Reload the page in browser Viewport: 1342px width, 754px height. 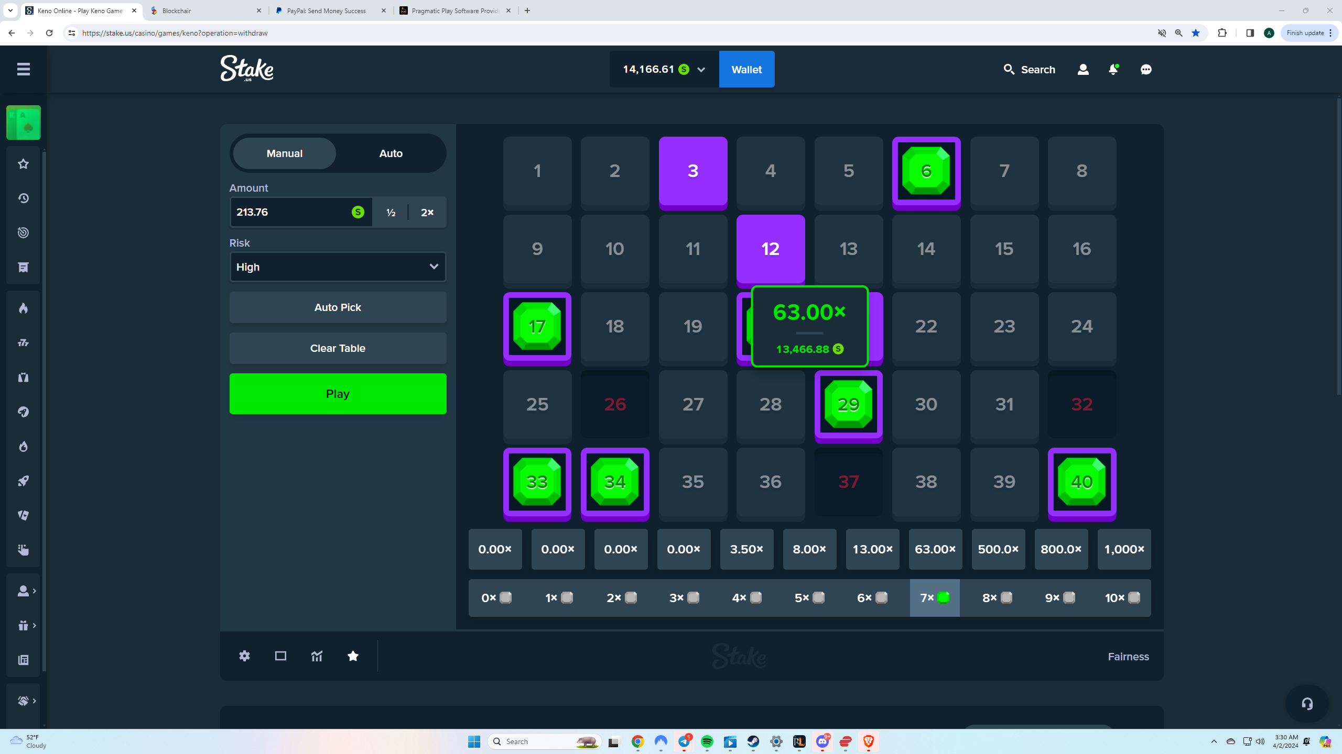(49, 33)
